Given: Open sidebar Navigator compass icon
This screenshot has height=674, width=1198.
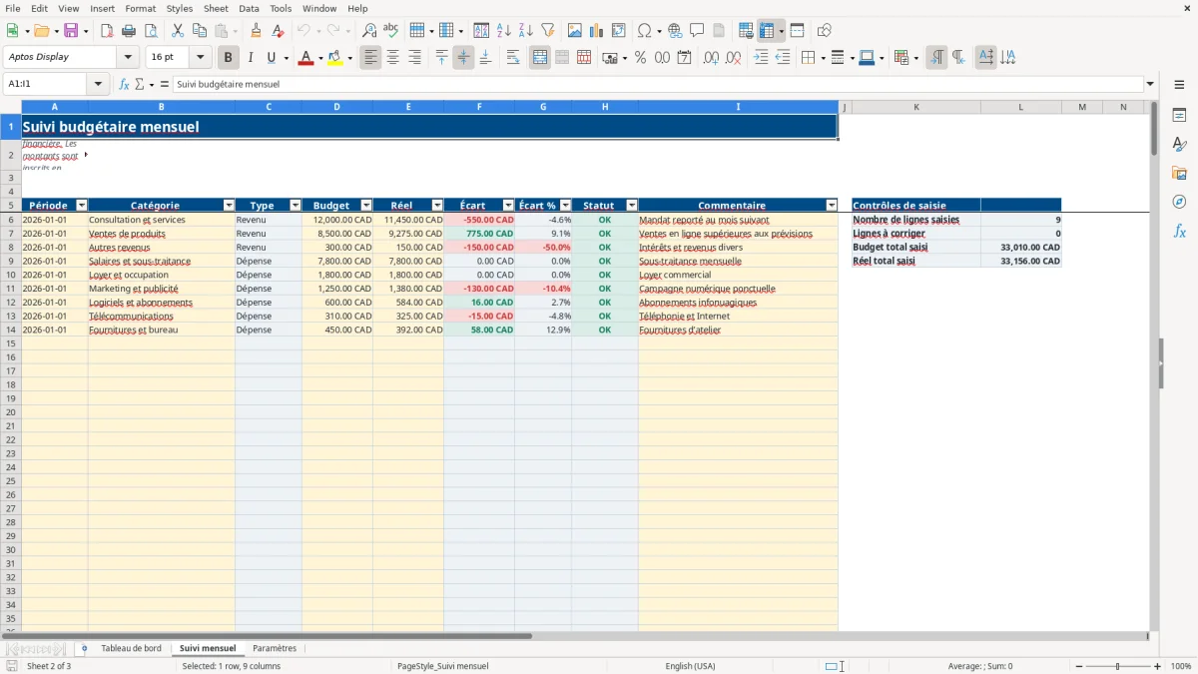Looking at the screenshot, I should pyautogui.click(x=1179, y=203).
